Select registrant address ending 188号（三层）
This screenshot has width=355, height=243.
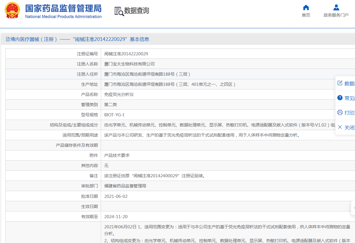(x=147, y=74)
